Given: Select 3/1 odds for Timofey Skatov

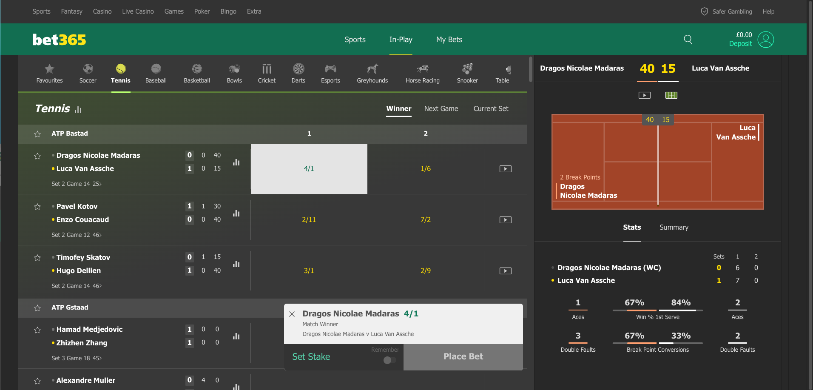Looking at the screenshot, I should tap(309, 271).
